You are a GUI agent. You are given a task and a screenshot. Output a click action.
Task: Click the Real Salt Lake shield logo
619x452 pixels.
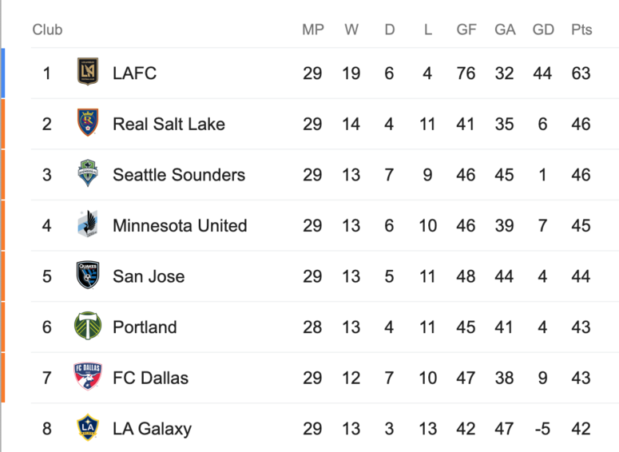pos(88,122)
